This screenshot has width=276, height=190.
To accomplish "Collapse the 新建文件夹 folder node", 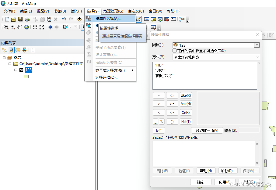I will click(x=10, y=64).
